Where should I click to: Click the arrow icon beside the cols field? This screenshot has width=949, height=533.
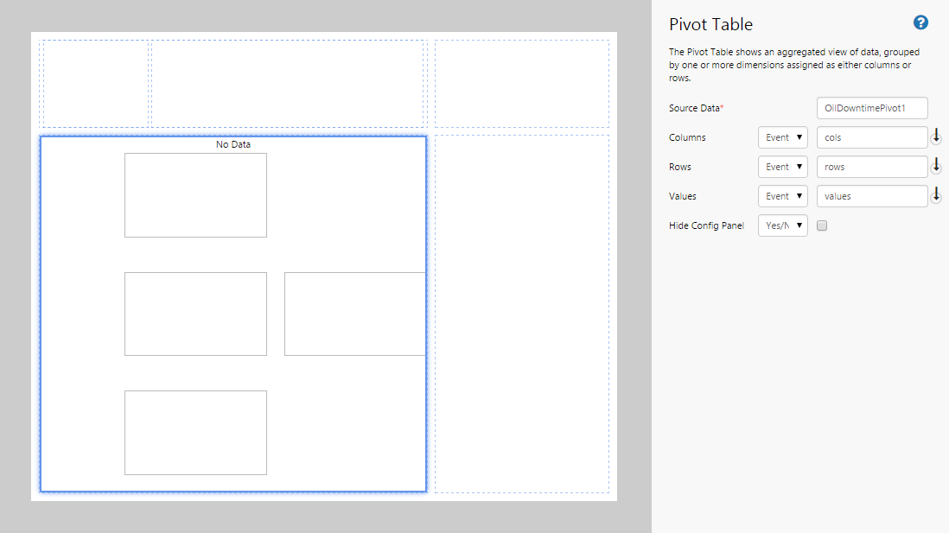(x=936, y=136)
